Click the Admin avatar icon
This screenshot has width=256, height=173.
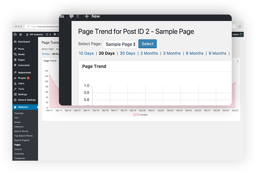click(241, 34)
